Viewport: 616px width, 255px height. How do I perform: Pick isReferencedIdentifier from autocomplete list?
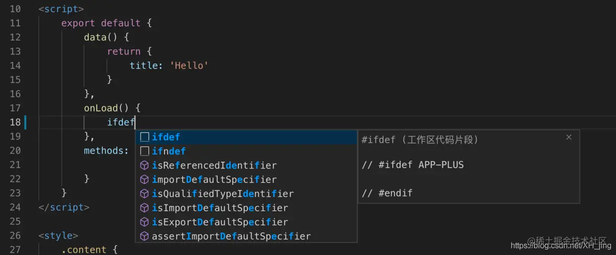pos(214,166)
